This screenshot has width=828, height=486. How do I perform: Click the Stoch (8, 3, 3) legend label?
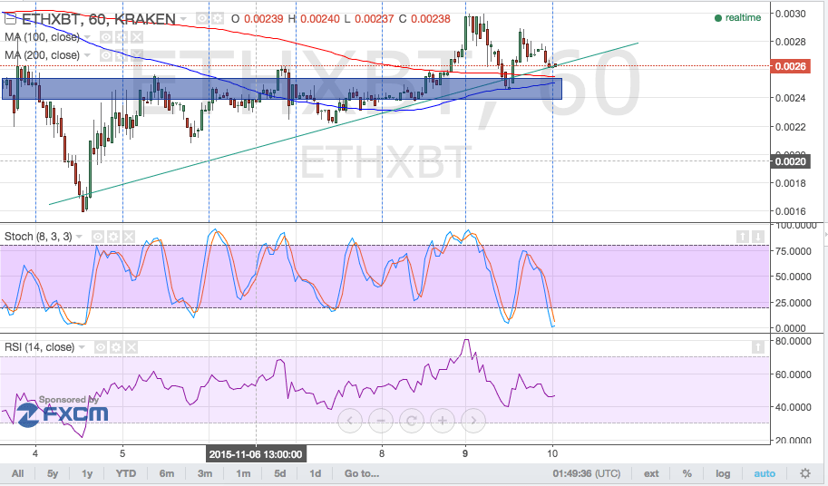[38, 237]
